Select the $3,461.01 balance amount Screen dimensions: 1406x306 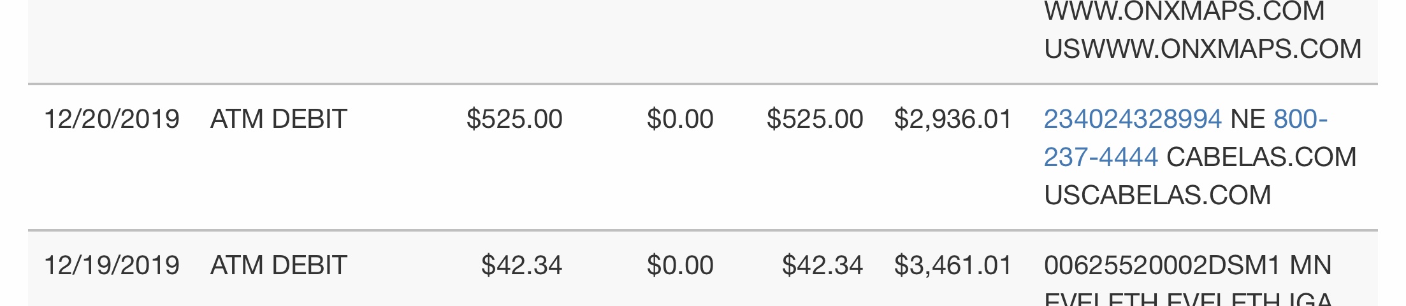pos(953,265)
